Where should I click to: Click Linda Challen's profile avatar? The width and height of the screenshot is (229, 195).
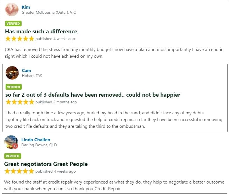point(11,142)
